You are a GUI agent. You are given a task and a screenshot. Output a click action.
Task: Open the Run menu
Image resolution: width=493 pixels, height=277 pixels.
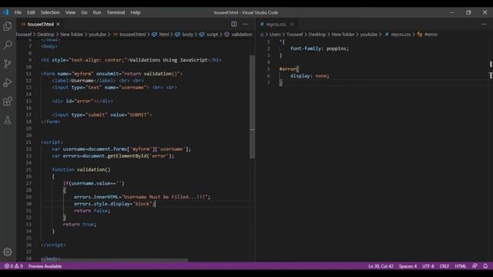point(97,12)
